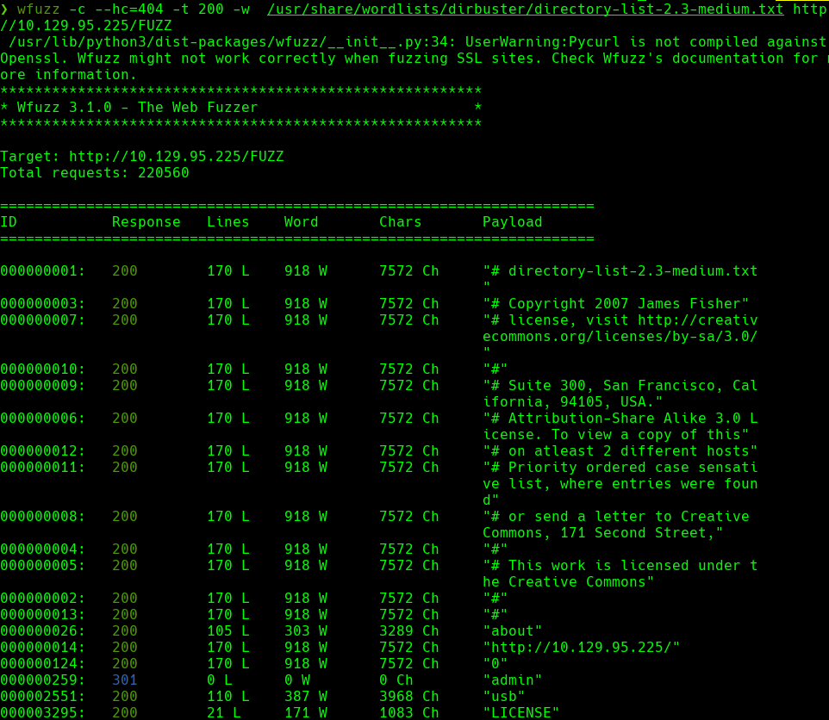
Task: Click the 'Lines' column header
Action: 228,222
